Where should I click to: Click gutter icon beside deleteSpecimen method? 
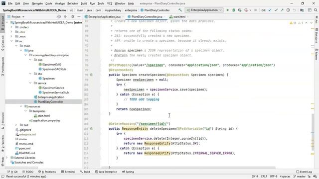(x=91, y=129)
